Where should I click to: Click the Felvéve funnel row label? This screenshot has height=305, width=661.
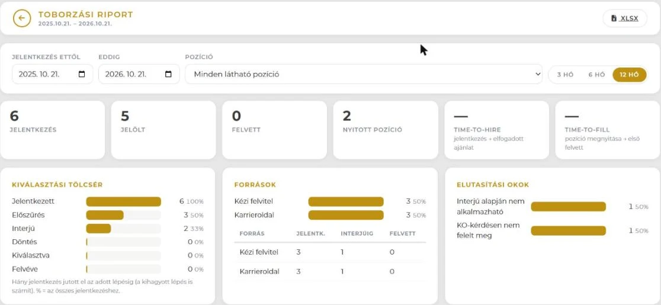25,269
